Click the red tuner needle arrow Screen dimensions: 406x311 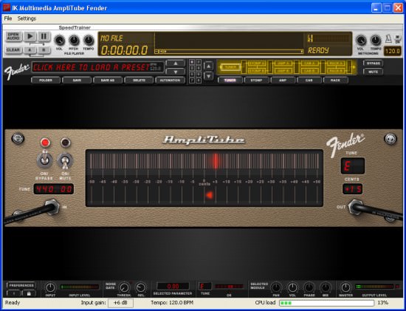coord(209,195)
